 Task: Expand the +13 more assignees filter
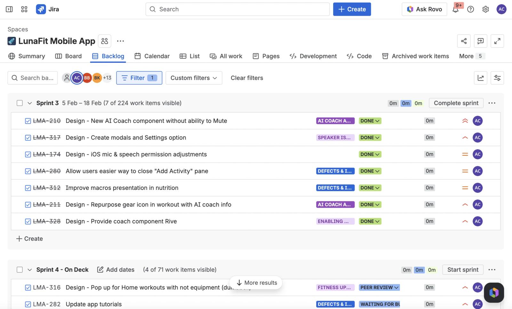107,78
